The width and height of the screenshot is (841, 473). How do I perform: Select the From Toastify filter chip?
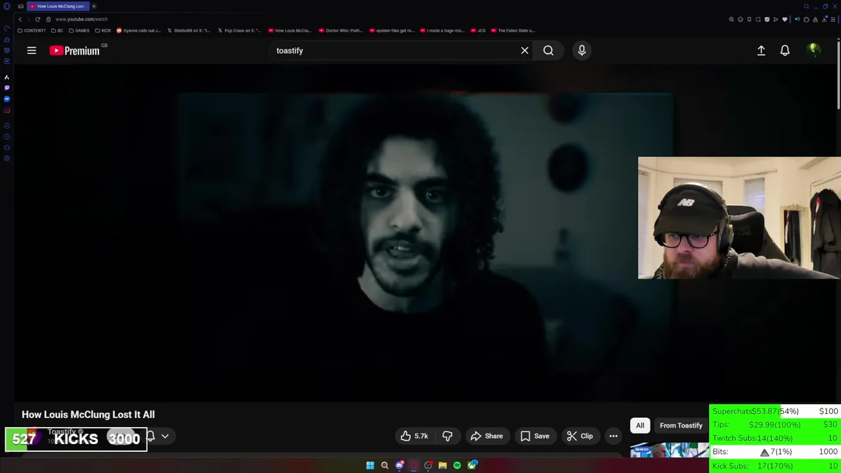tap(681, 426)
